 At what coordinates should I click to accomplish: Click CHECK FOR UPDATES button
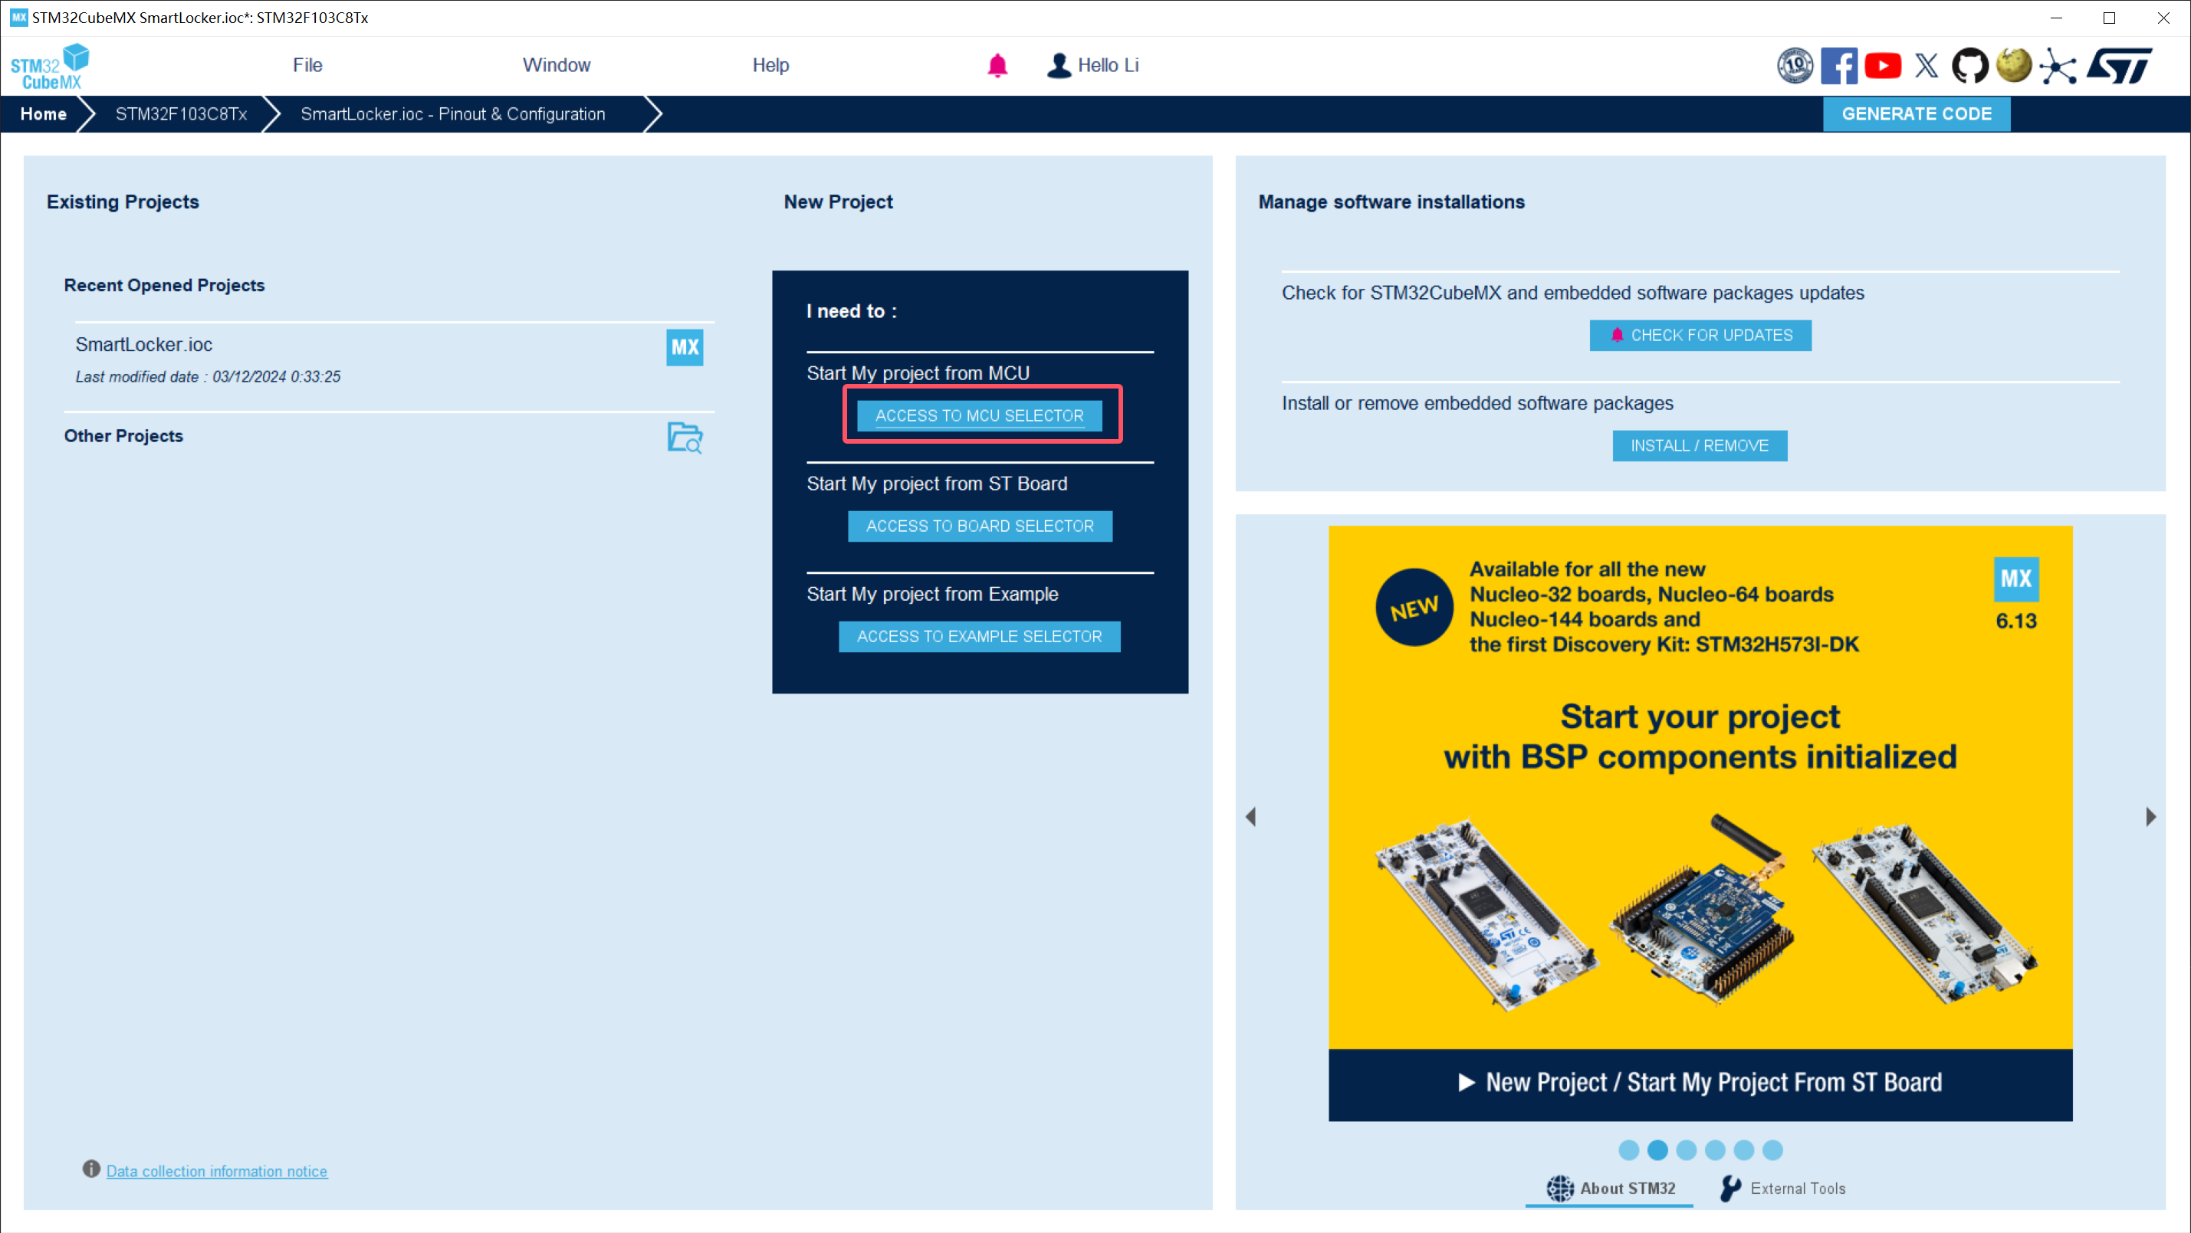[1700, 335]
